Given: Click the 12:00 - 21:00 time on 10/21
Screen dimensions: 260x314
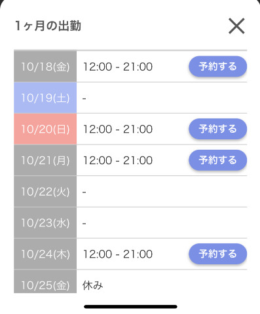Looking at the screenshot, I should (x=118, y=160).
